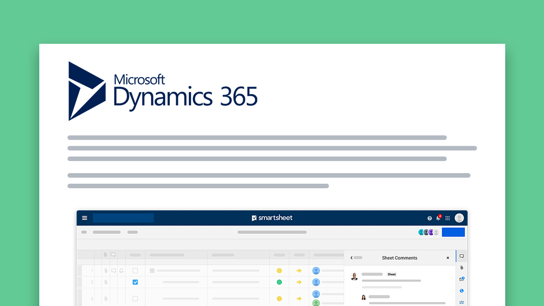Open the app launcher grid icon
Screen dimensions: 544x306
click(448, 218)
